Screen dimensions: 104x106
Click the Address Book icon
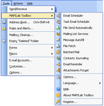(4, 22)
